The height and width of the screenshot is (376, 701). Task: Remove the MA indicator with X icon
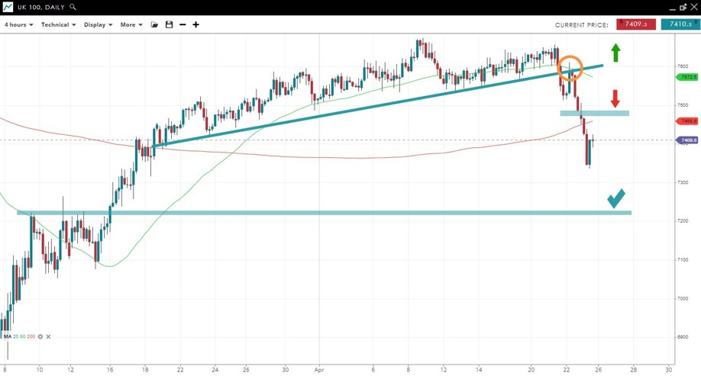49,336
